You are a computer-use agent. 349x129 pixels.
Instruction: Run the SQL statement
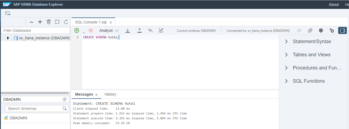[x=77, y=30]
